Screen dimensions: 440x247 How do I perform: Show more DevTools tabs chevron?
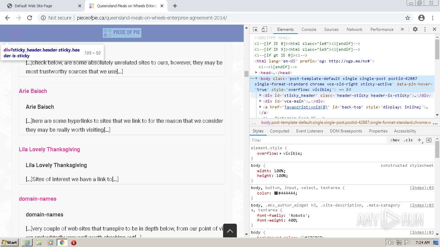402,30
